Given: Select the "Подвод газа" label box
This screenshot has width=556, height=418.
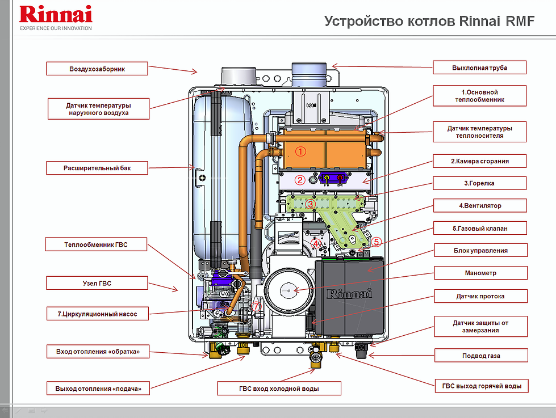Looking at the screenshot, I should (x=480, y=356).
